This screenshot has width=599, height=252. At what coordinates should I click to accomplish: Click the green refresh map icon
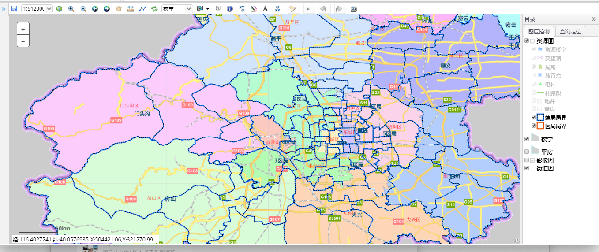click(154, 9)
